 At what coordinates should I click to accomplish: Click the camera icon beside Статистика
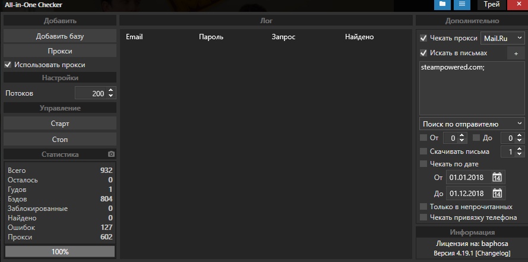[110, 154]
